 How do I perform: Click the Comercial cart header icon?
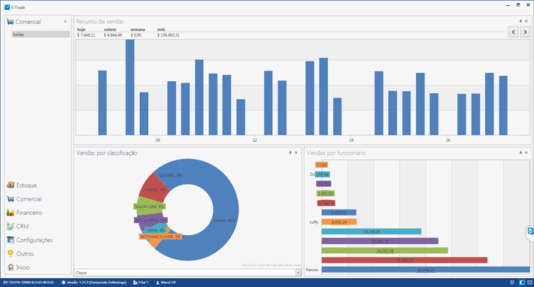tap(11, 22)
